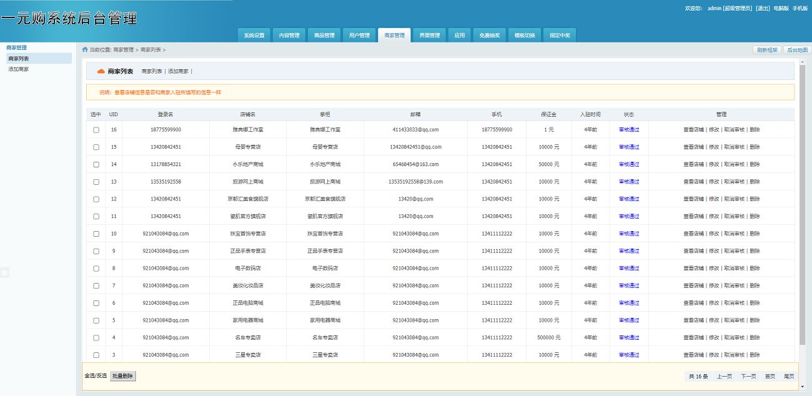
Task: Click the 共 16 条 record count
Action: point(698,376)
